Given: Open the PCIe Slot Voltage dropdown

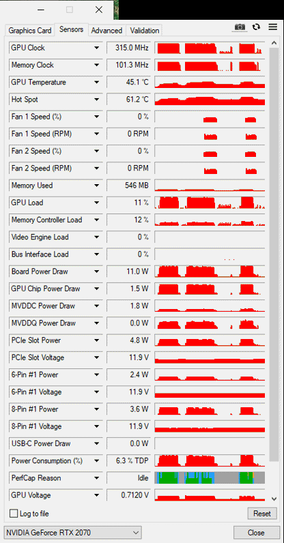Looking at the screenshot, I should click(96, 357).
